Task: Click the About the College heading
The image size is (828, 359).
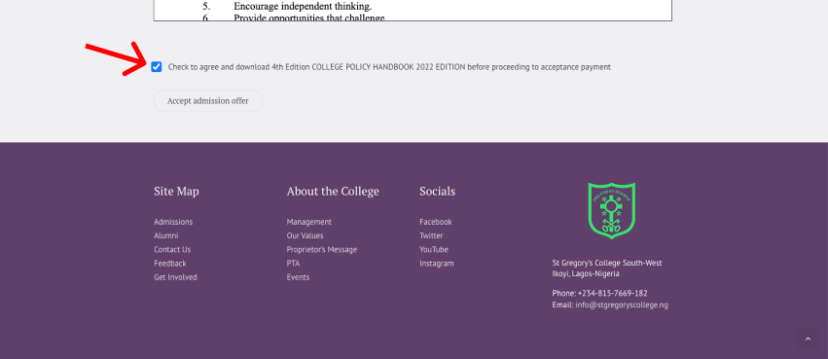Action: [333, 191]
